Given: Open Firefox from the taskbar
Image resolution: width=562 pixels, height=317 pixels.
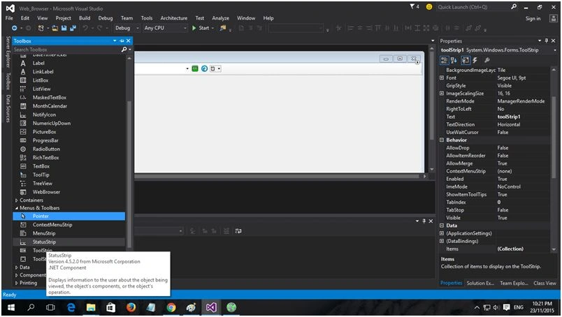Looking at the screenshot, I should (131, 307).
